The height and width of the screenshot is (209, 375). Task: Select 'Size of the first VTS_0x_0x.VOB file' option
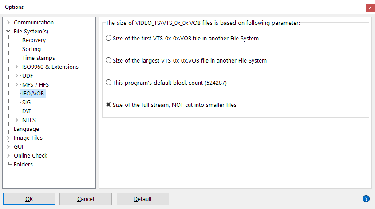(x=109, y=39)
